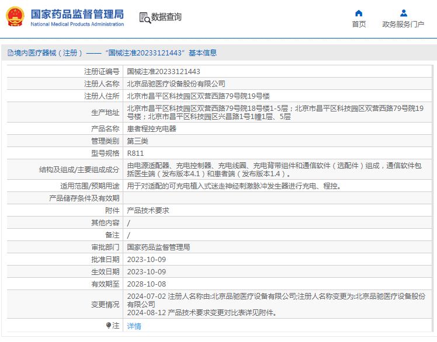The width and height of the screenshot is (437, 342).
Task: Click the 2024-08-12 产品技术要求变更 entry
Action: coord(203,313)
